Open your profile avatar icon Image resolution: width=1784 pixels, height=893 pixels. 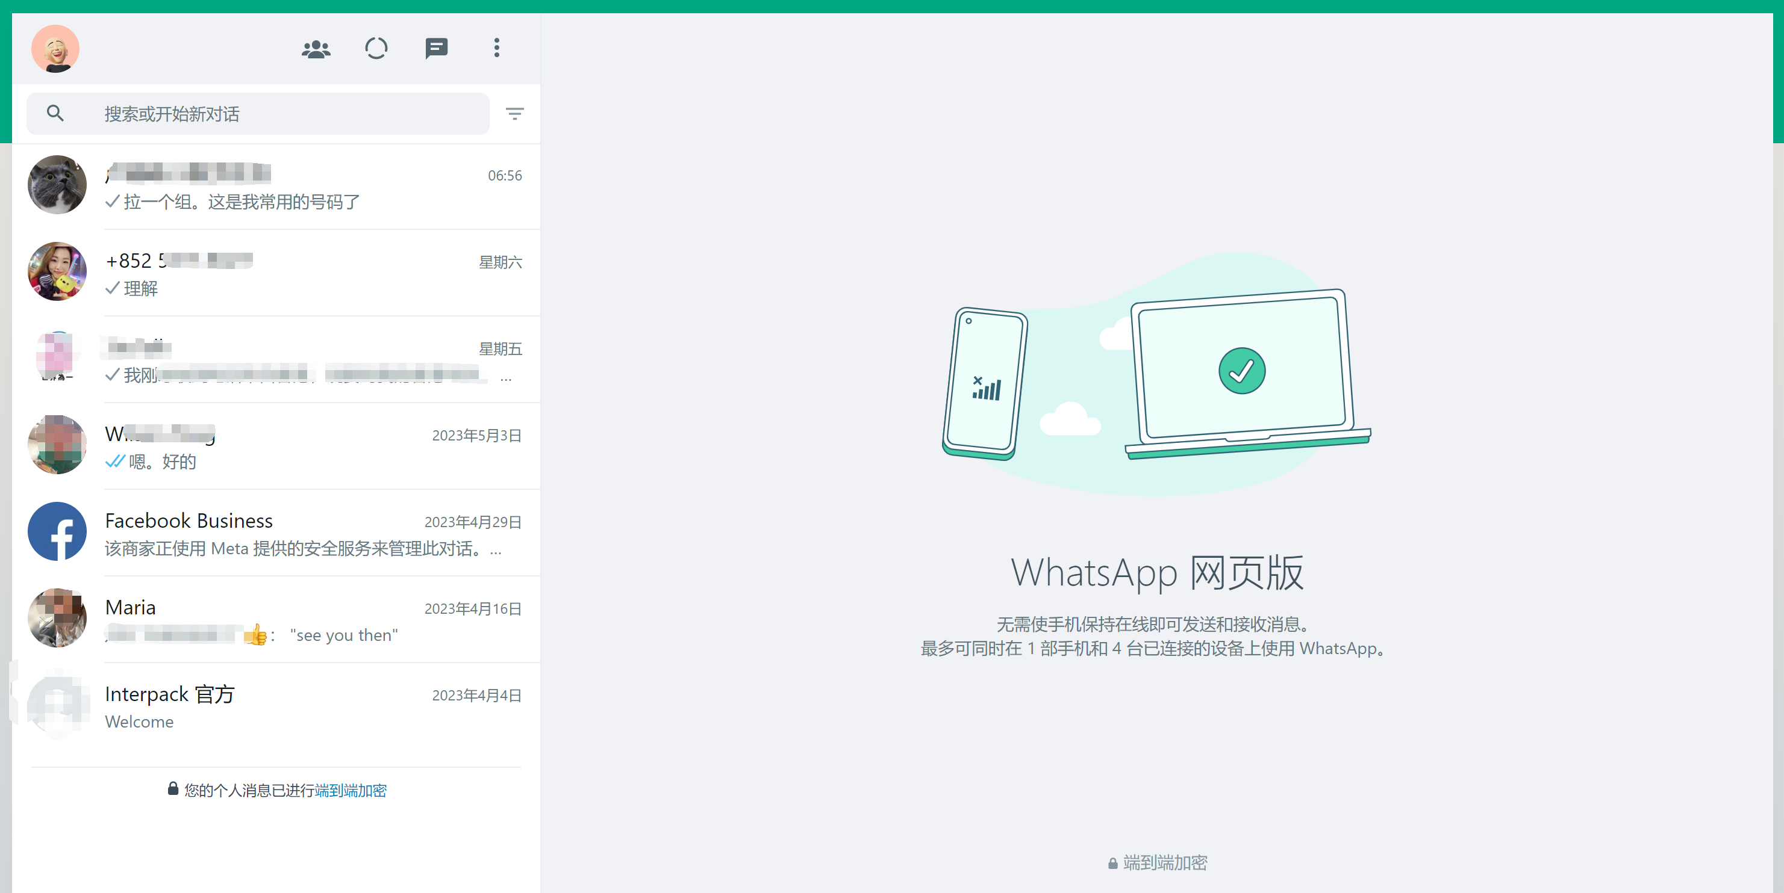[x=55, y=48]
